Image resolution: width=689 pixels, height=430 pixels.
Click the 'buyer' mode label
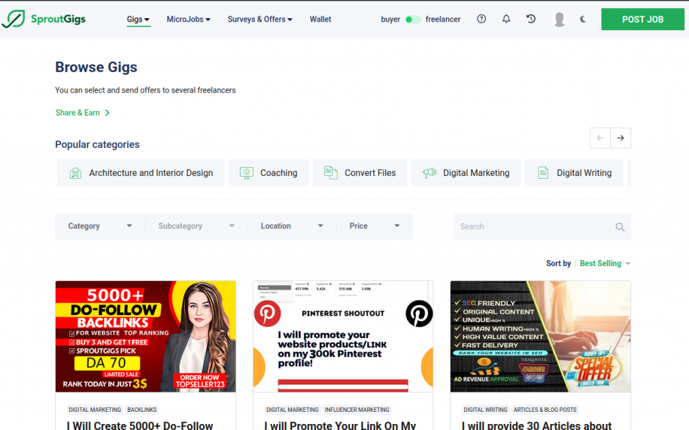click(x=391, y=19)
